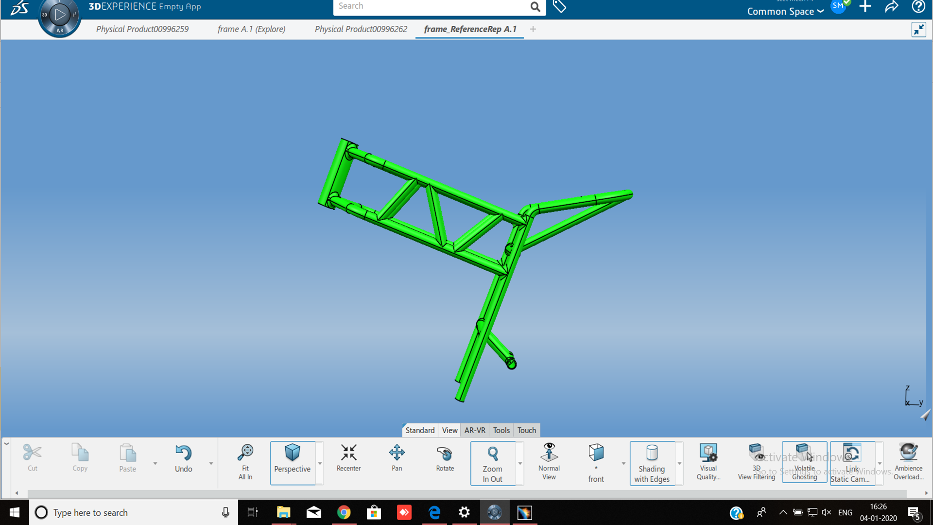This screenshot has width=933, height=525.
Task: Click the Recenter tool
Action: click(348, 458)
